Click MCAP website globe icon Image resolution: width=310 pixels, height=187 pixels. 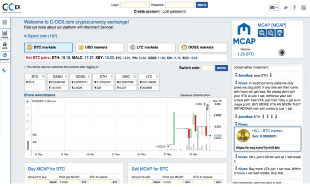262,33
